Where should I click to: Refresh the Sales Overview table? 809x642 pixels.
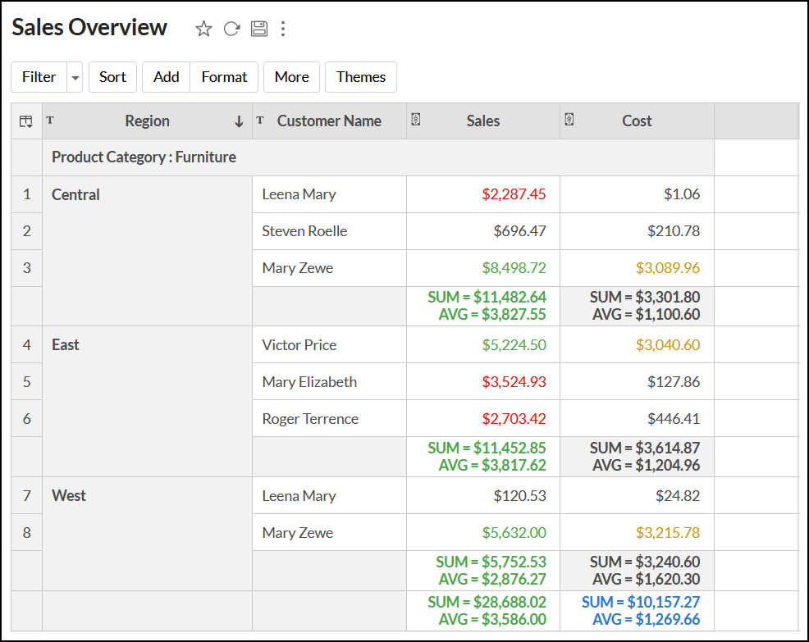click(x=231, y=29)
